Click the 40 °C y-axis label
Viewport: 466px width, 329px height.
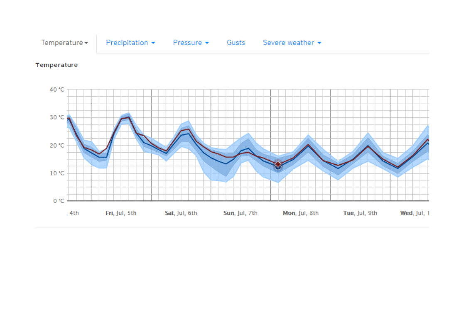[x=57, y=90]
